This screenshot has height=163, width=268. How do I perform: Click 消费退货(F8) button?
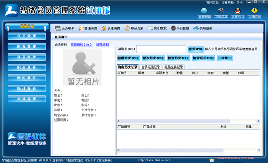pos(203,58)
